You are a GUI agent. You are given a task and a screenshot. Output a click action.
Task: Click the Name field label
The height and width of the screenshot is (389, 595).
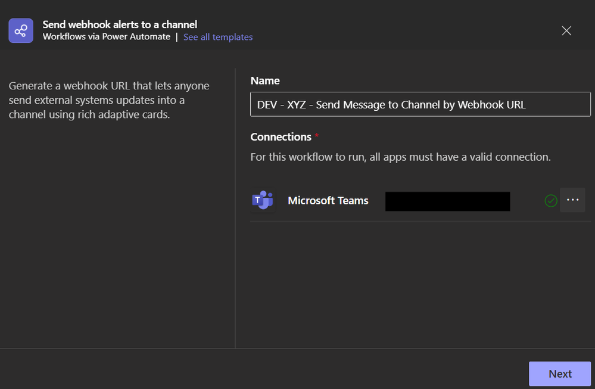point(265,80)
